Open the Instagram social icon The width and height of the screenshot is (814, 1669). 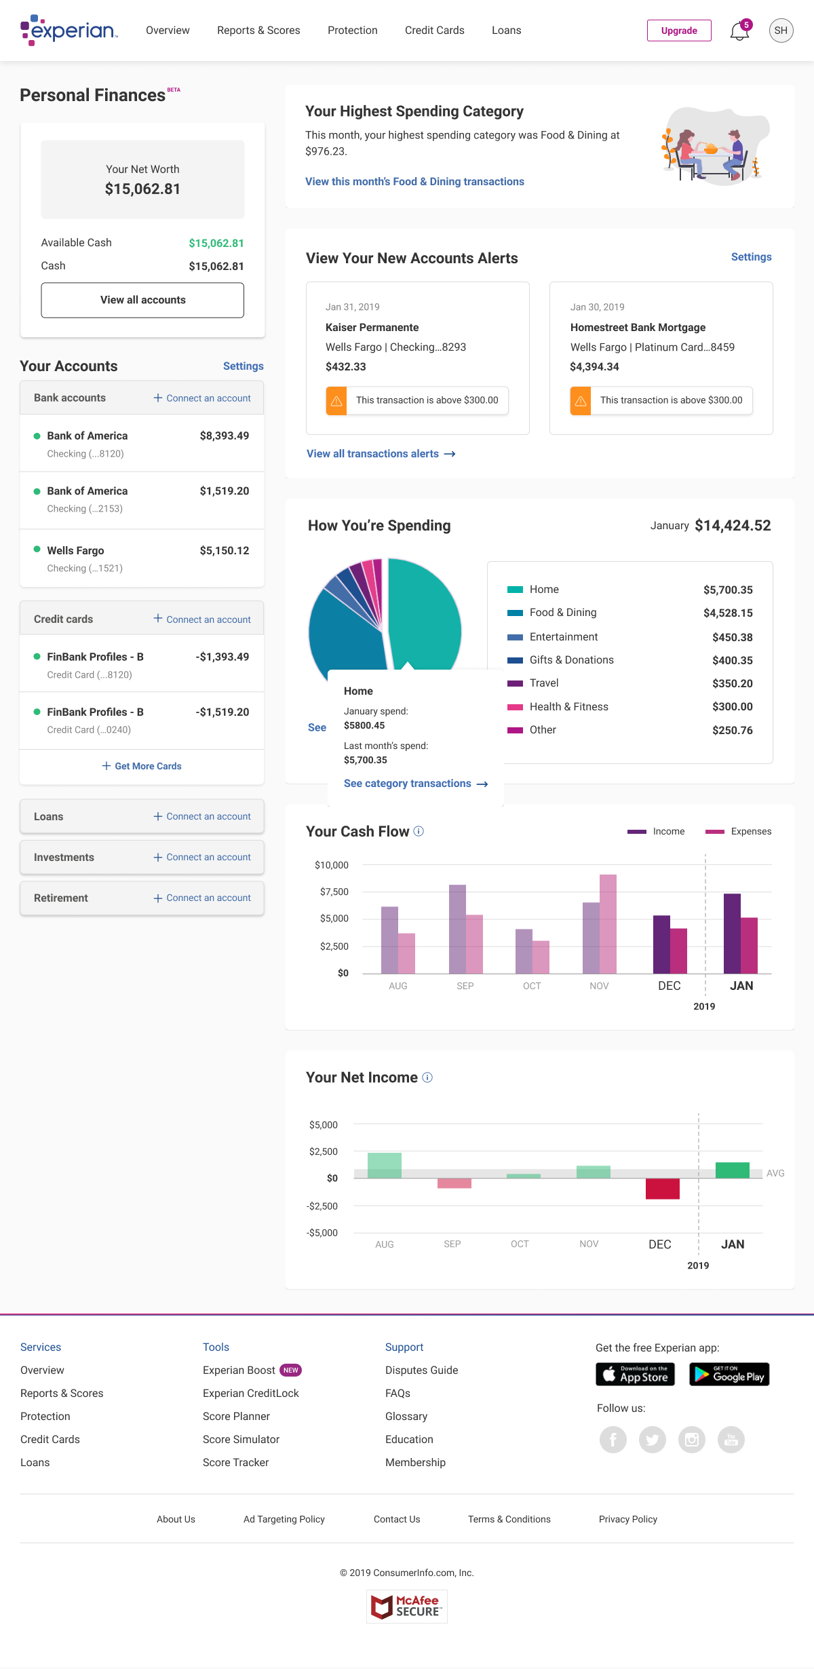(691, 1439)
